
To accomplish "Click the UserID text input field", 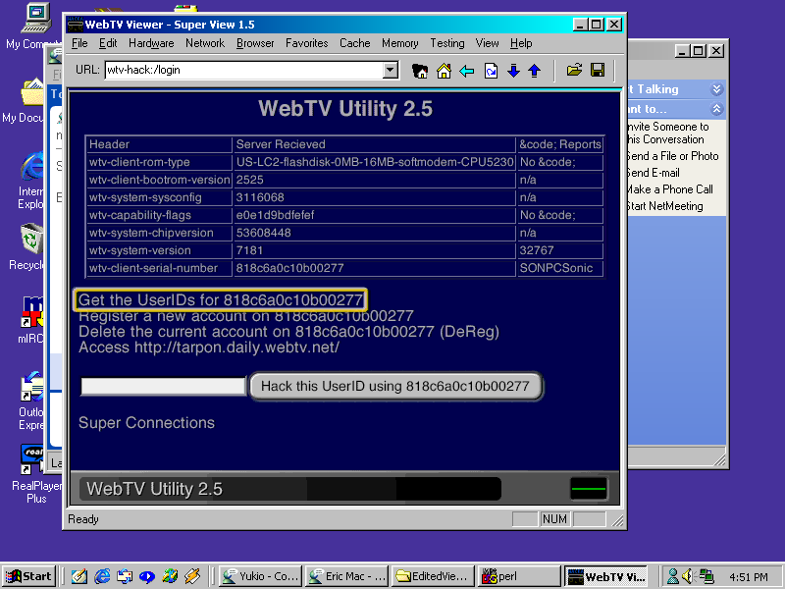I will [163, 387].
